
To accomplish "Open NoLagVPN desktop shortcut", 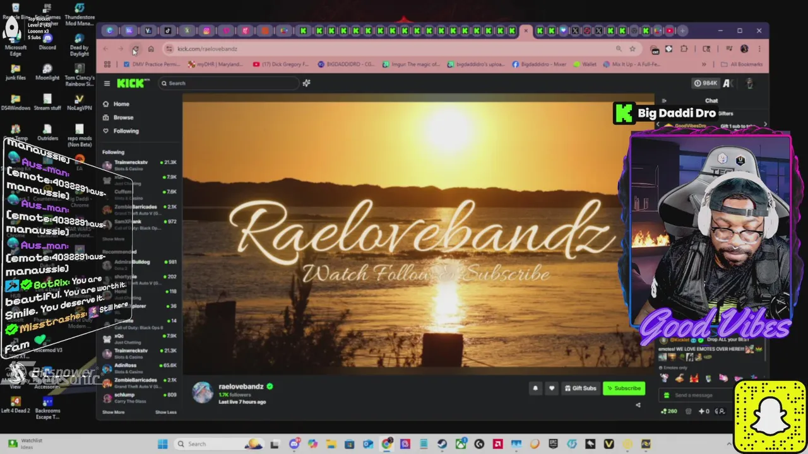I will click(x=79, y=103).
